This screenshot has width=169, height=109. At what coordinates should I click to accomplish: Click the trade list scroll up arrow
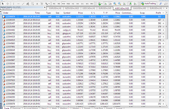[x=167, y=12]
